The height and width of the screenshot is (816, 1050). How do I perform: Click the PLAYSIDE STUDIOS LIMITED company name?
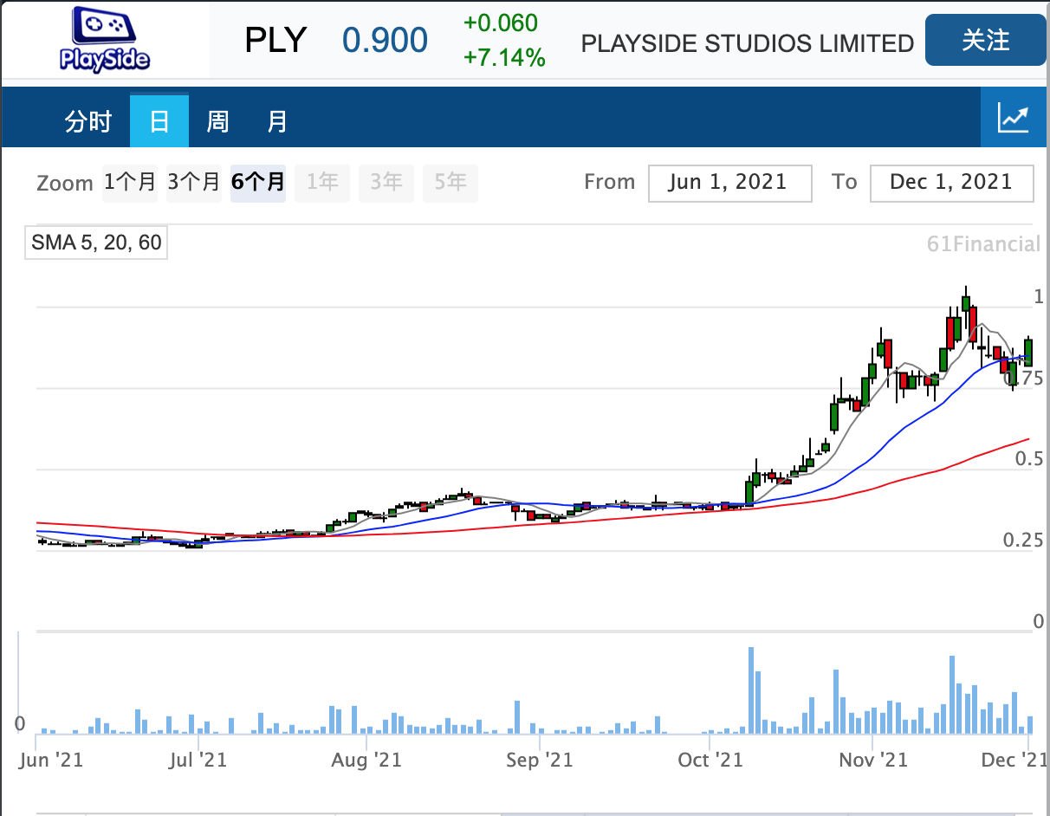pos(747,43)
